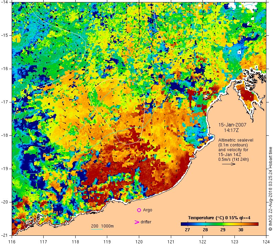Click the '29' color bar tick label
Image resolution: width=275 pixels, height=244 pixels.
coord(223,230)
